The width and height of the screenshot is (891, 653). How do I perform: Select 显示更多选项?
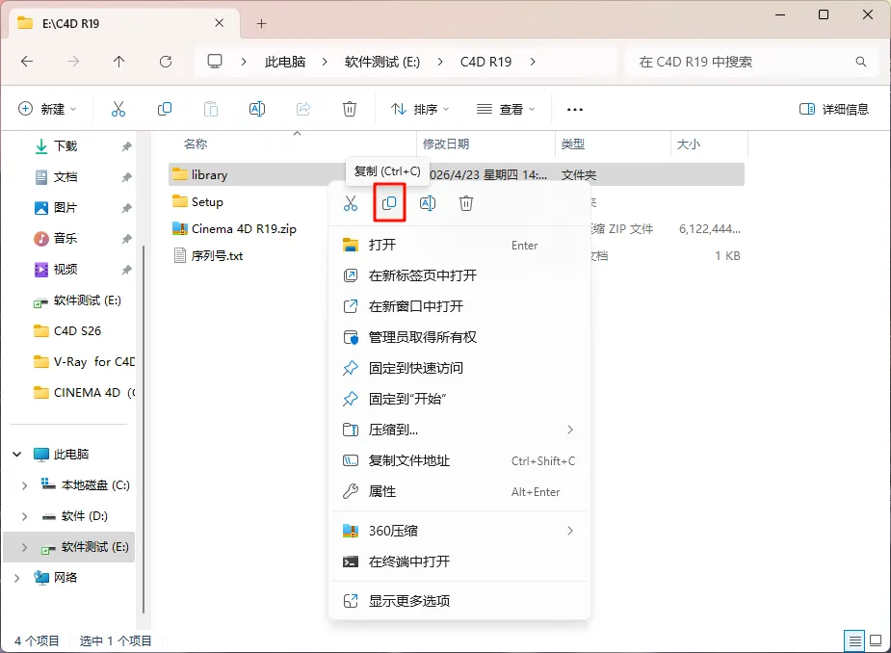coord(459,601)
